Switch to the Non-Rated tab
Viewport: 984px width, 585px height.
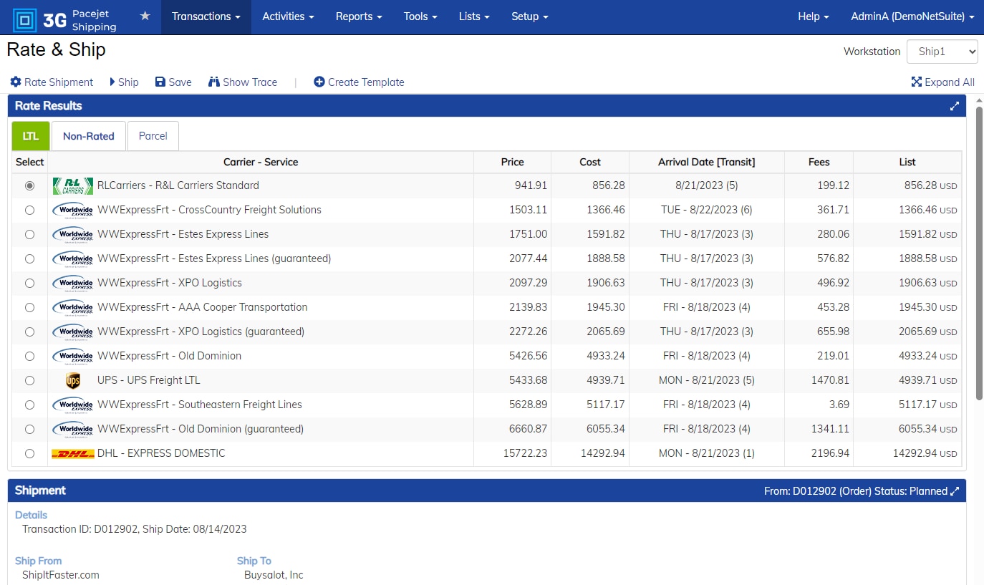(89, 136)
